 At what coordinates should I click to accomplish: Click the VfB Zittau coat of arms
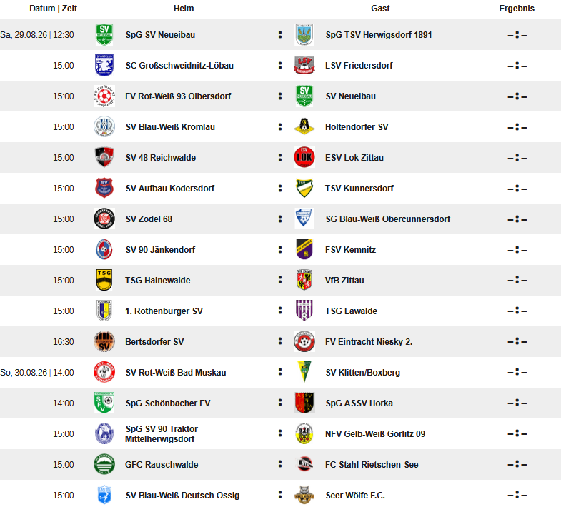point(304,280)
